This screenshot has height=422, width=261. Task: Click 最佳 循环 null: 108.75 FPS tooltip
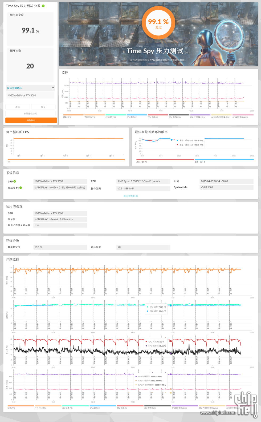click(191, 145)
